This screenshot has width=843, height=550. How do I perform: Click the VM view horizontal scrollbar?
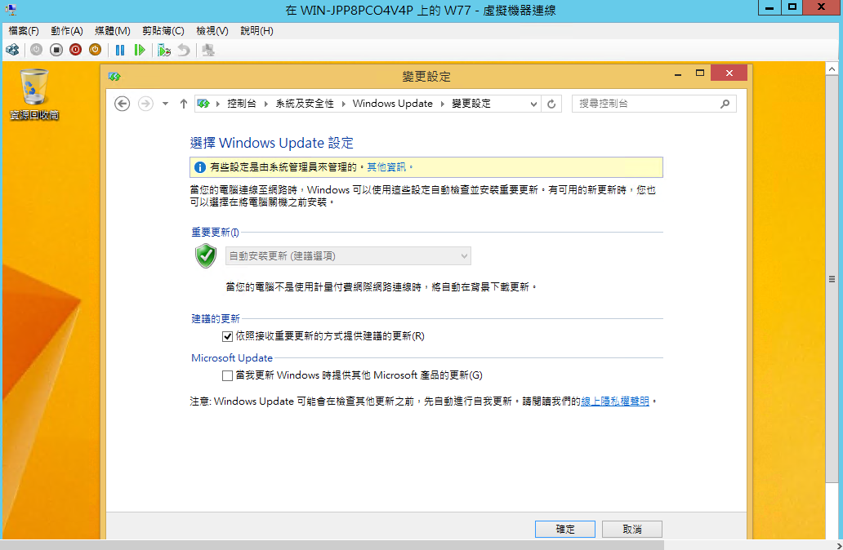[333, 545]
